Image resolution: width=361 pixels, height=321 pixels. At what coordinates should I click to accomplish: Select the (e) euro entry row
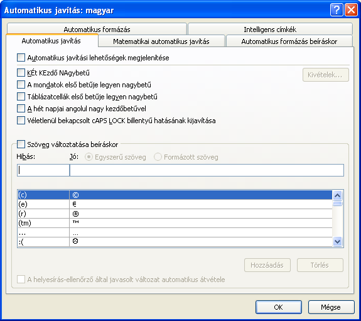coord(175,204)
